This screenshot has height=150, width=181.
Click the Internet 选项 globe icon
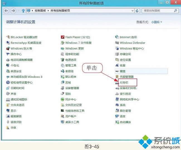pos(117,37)
